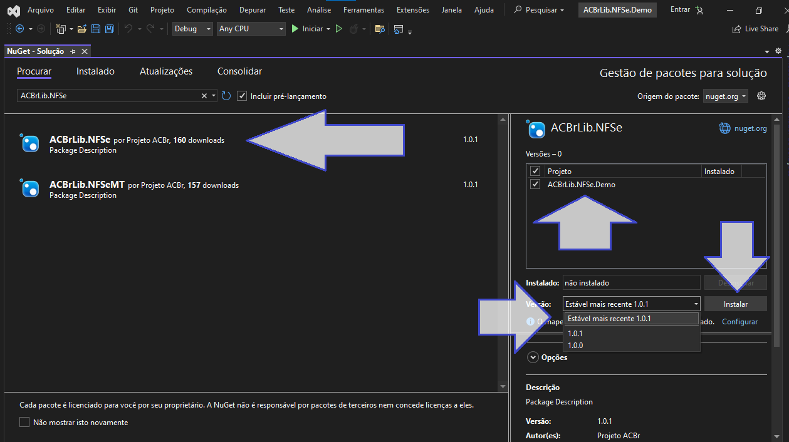
Task: Open the Ferramentas menu
Action: point(363,10)
